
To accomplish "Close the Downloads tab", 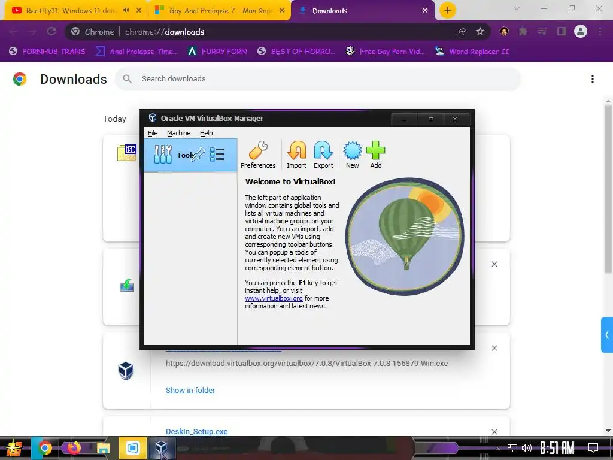I will coord(425,11).
